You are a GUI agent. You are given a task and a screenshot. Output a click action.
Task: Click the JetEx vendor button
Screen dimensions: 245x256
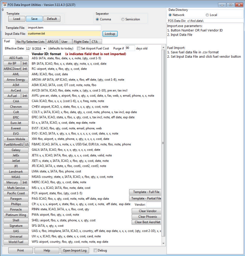point(16,155)
